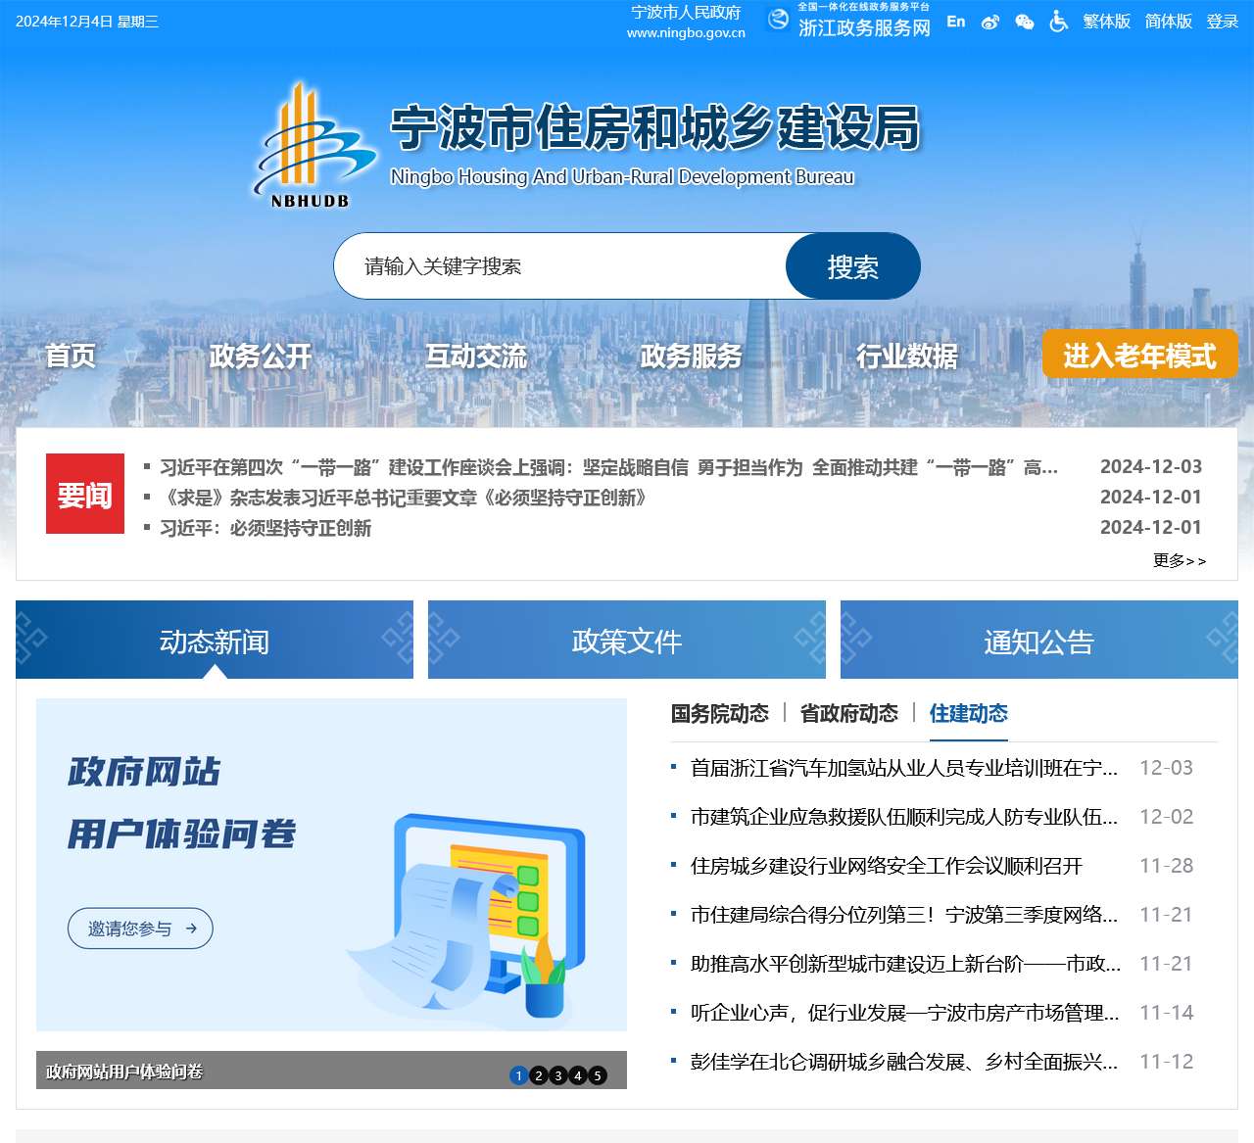
Task: Click the 宁波市住房和城乡建设局 title
Action: [655, 128]
